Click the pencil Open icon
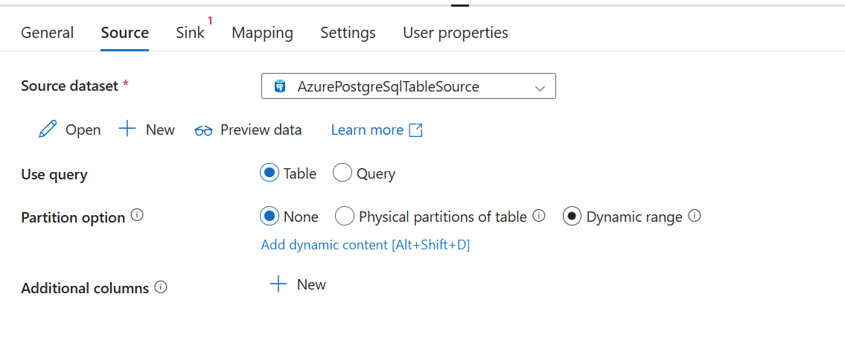845x358 pixels. (x=48, y=130)
